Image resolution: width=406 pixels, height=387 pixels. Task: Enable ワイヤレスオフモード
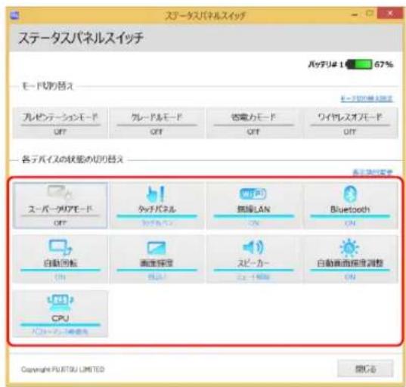click(x=350, y=123)
